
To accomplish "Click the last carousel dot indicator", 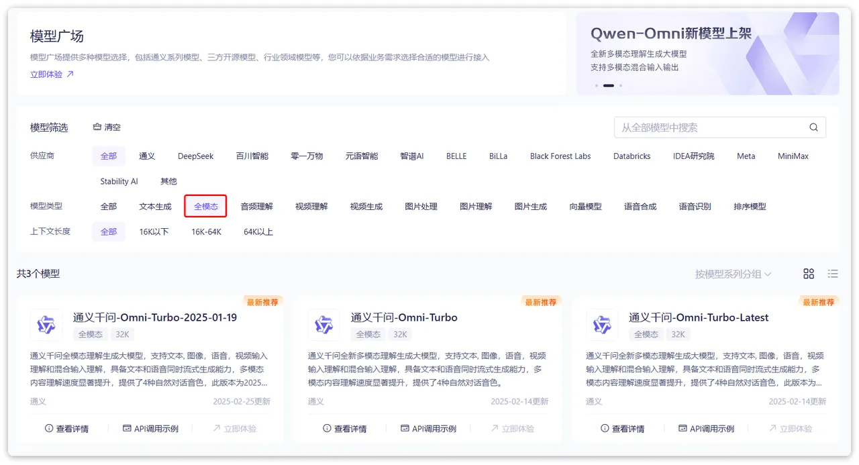I will [x=621, y=85].
